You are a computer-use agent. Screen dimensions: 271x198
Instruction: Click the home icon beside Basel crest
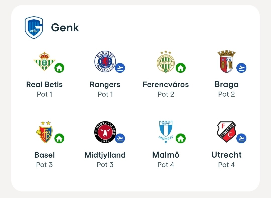(x=59, y=138)
